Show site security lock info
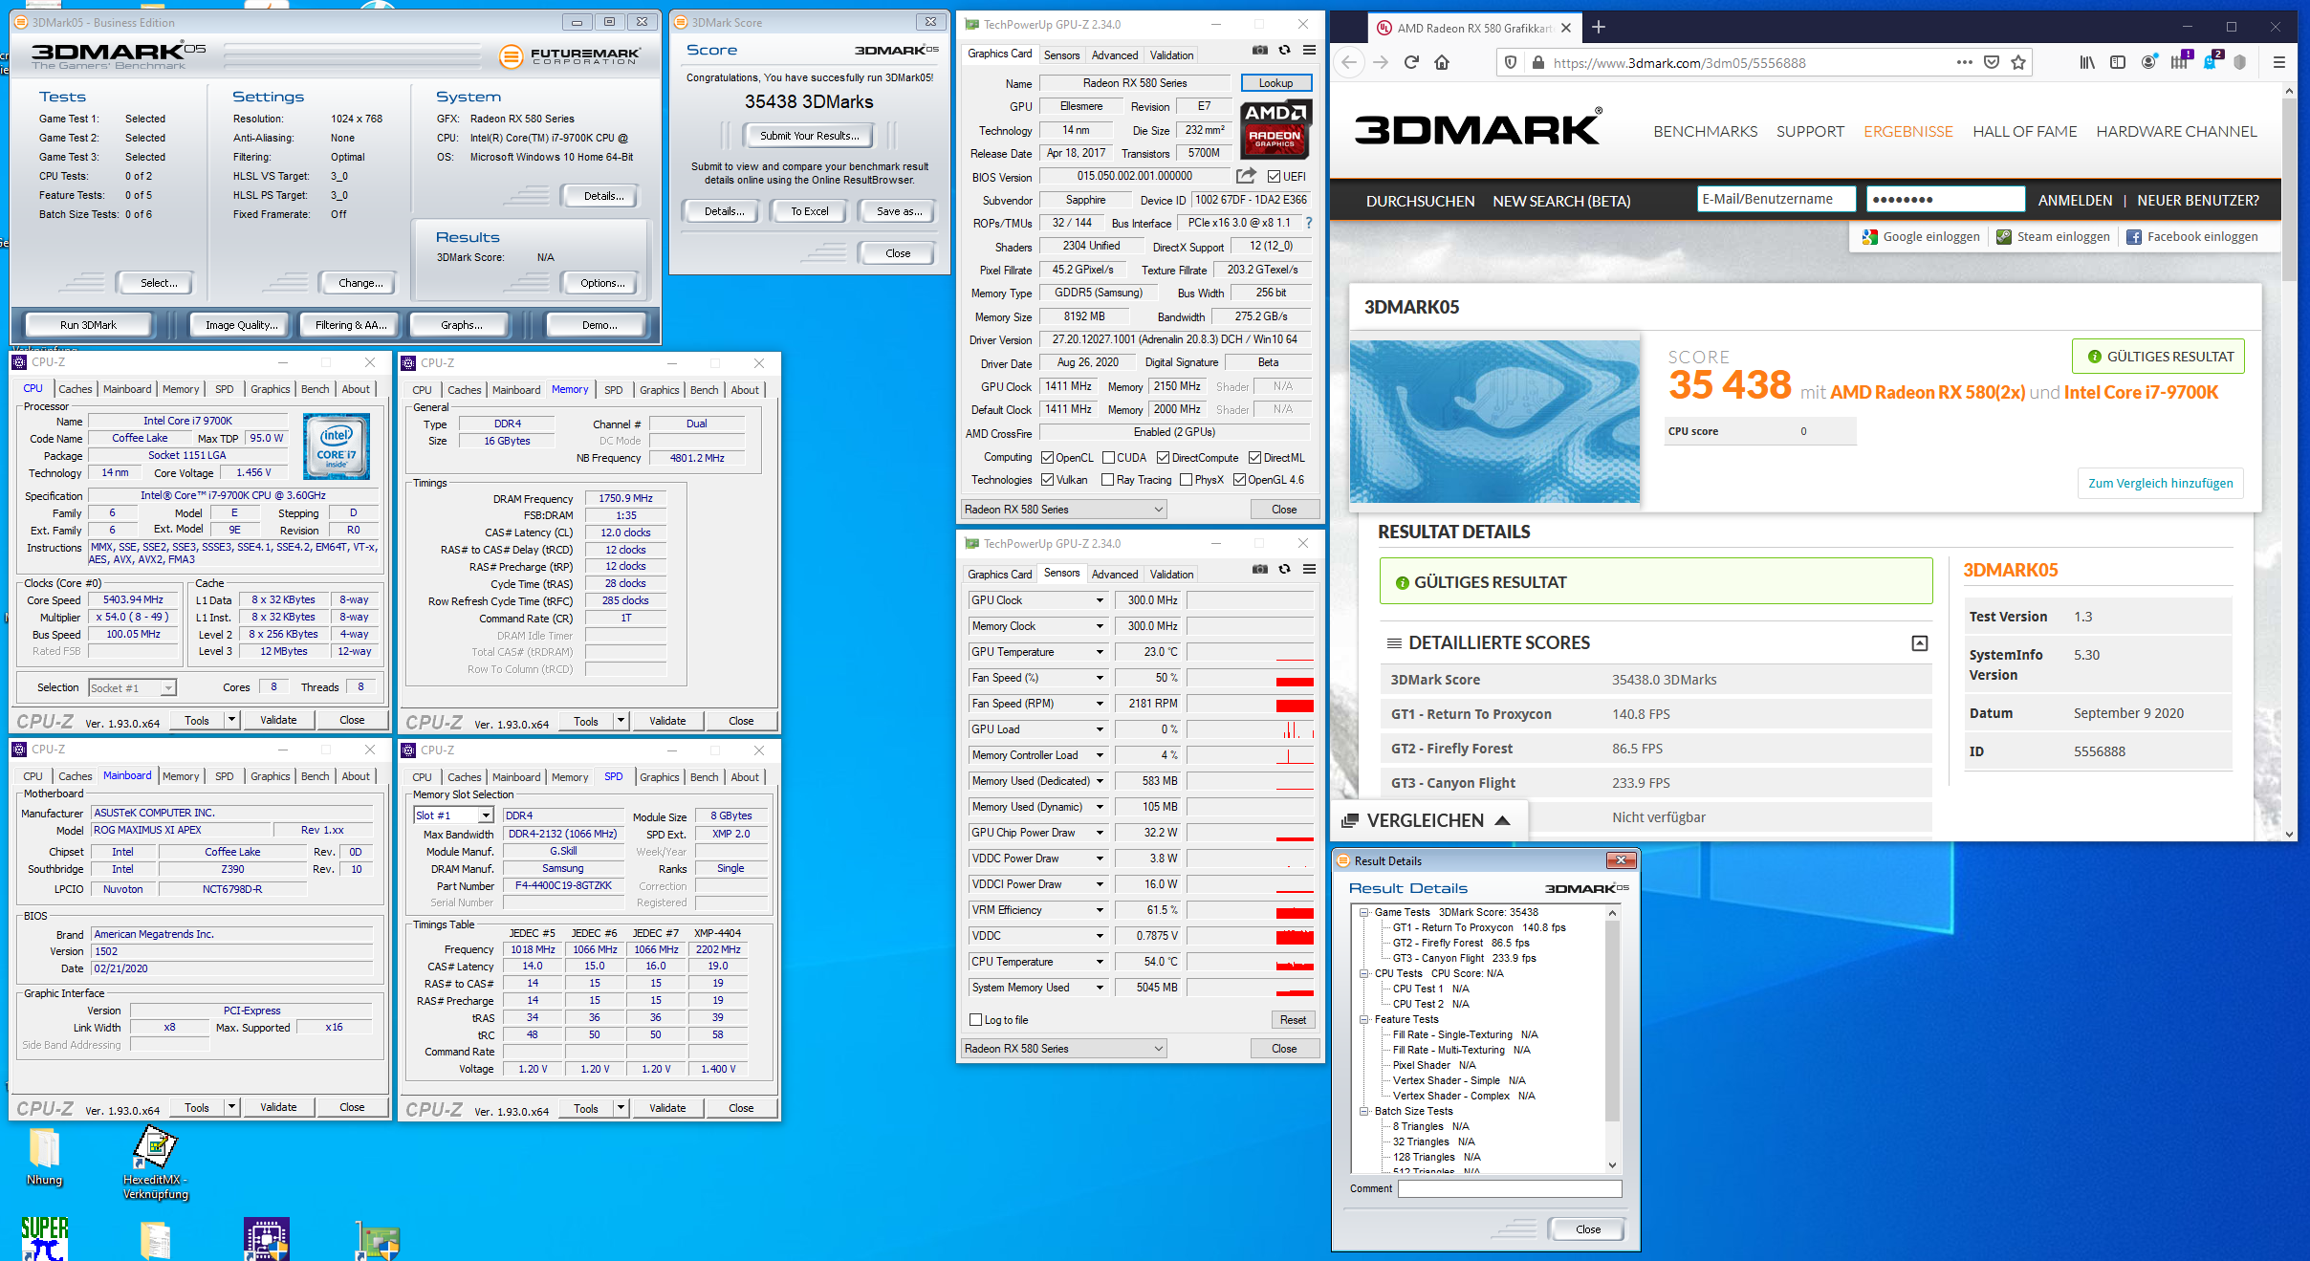Image resolution: width=2310 pixels, height=1261 pixels. [1537, 63]
